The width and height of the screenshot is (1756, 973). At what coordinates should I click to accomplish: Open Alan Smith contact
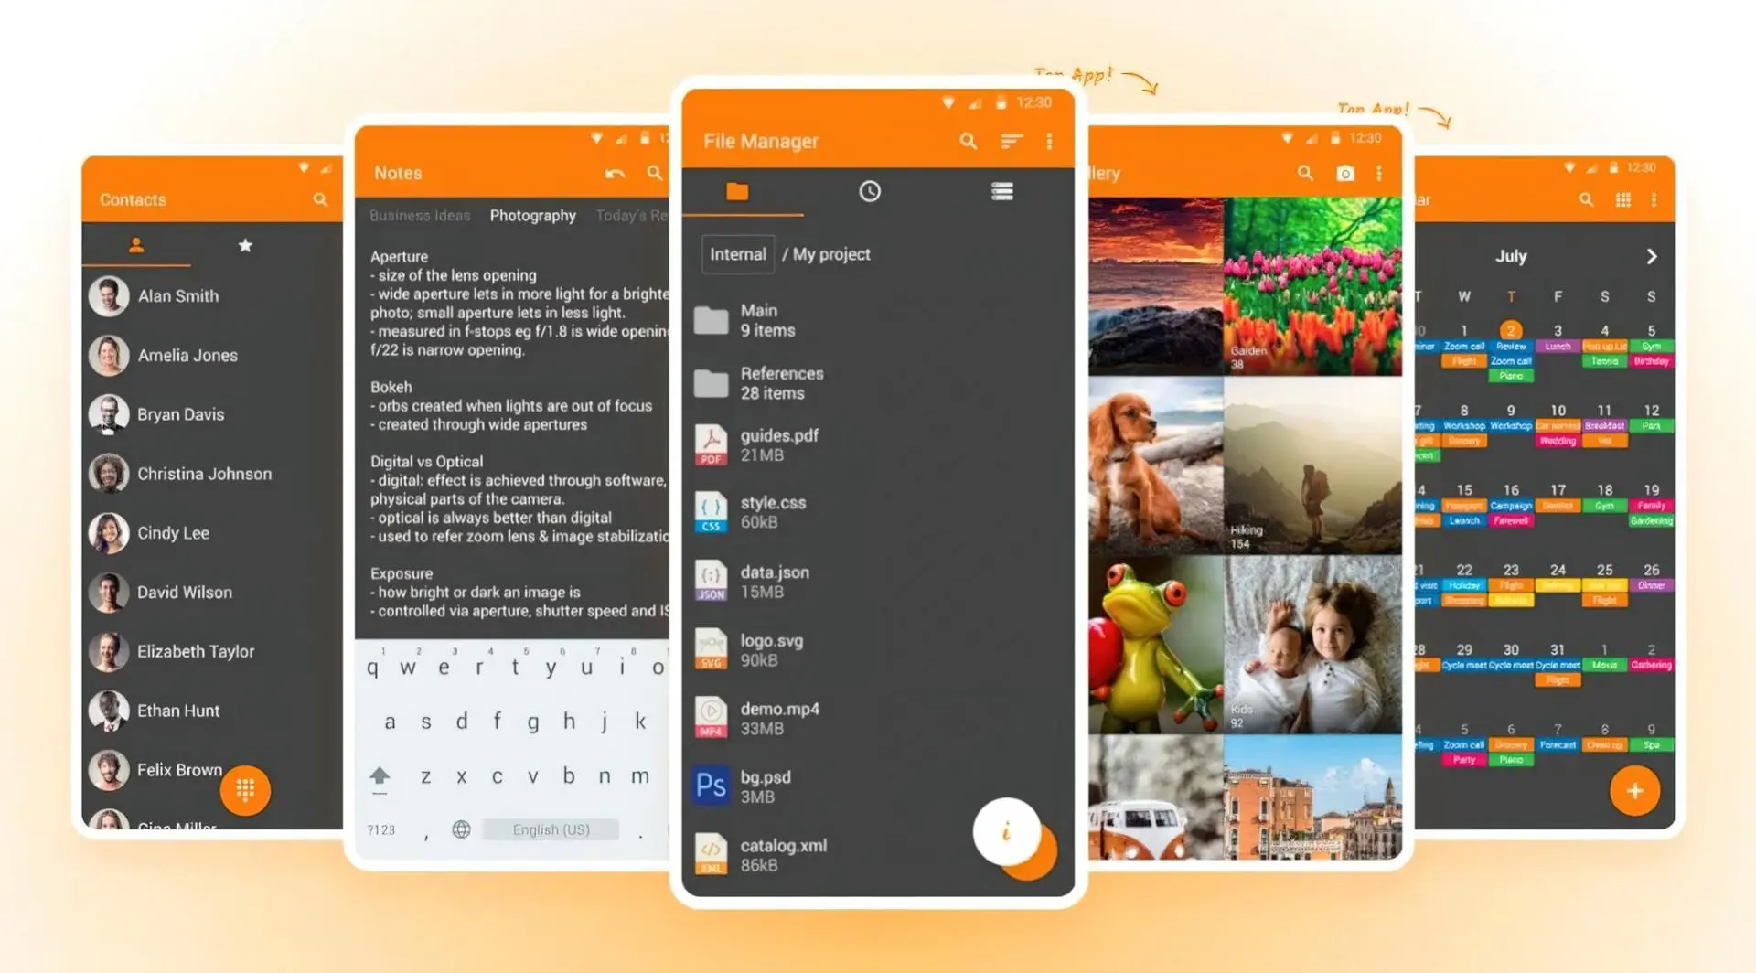(212, 296)
